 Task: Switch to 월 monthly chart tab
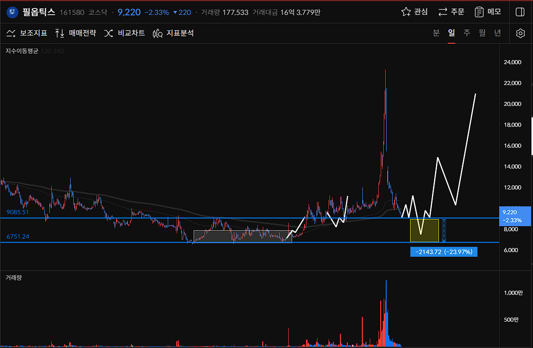pos(482,33)
